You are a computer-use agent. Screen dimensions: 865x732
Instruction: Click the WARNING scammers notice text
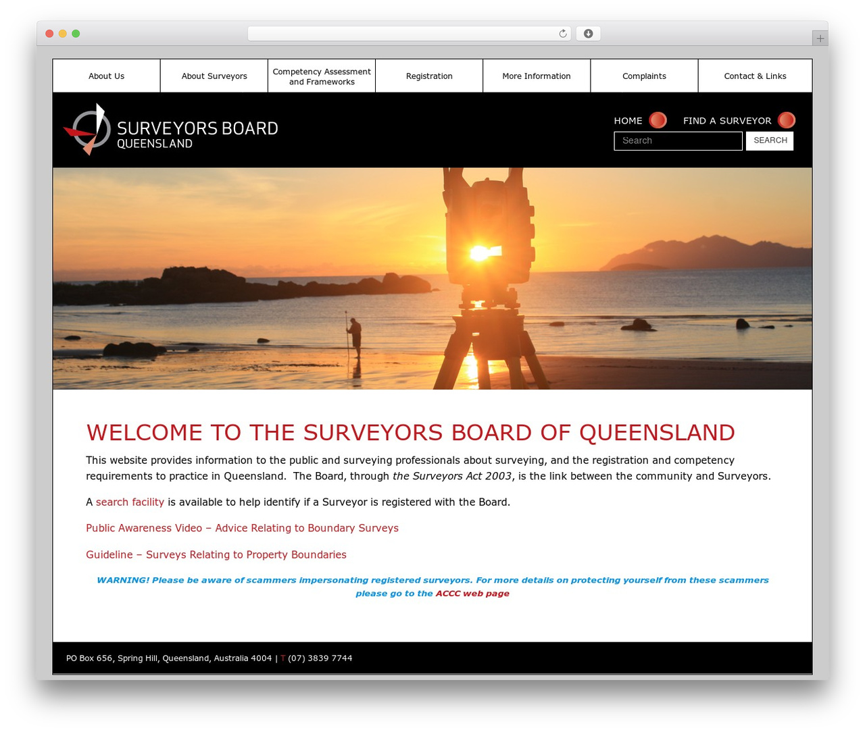tap(432, 587)
